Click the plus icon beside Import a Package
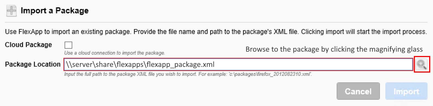Image resolution: width=433 pixels, height=106 pixels. click(x=11, y=11)
